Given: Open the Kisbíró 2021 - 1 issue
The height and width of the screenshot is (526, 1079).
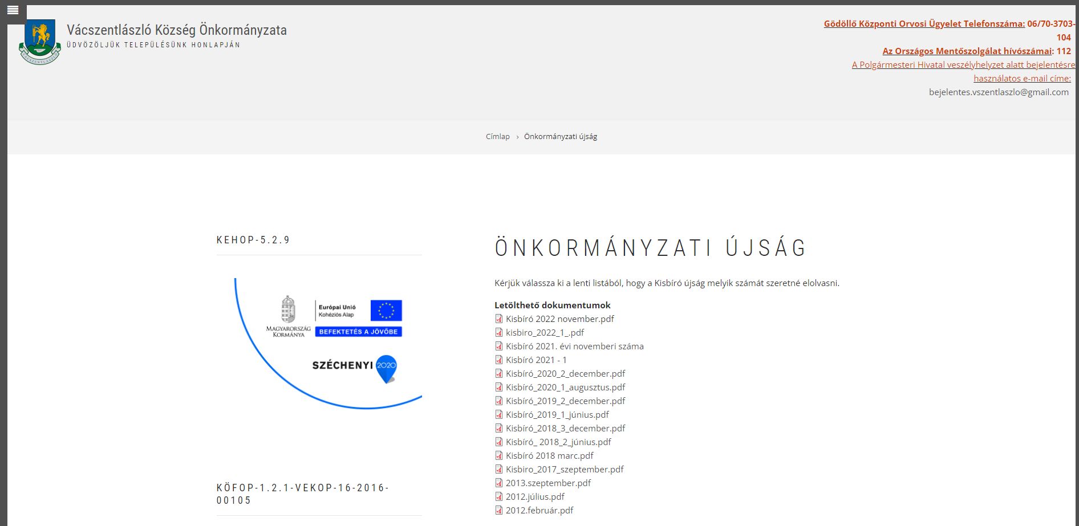Looking at the screenshot, I should click(x=536, y=360).
